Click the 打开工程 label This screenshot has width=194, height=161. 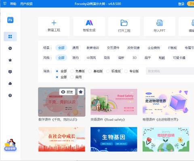(124, 31)
